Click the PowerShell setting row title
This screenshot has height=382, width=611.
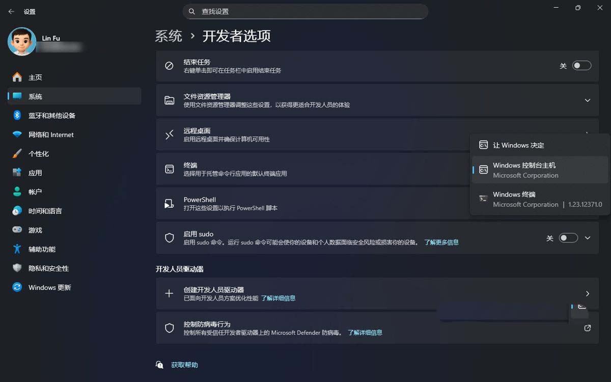(200, 200)
